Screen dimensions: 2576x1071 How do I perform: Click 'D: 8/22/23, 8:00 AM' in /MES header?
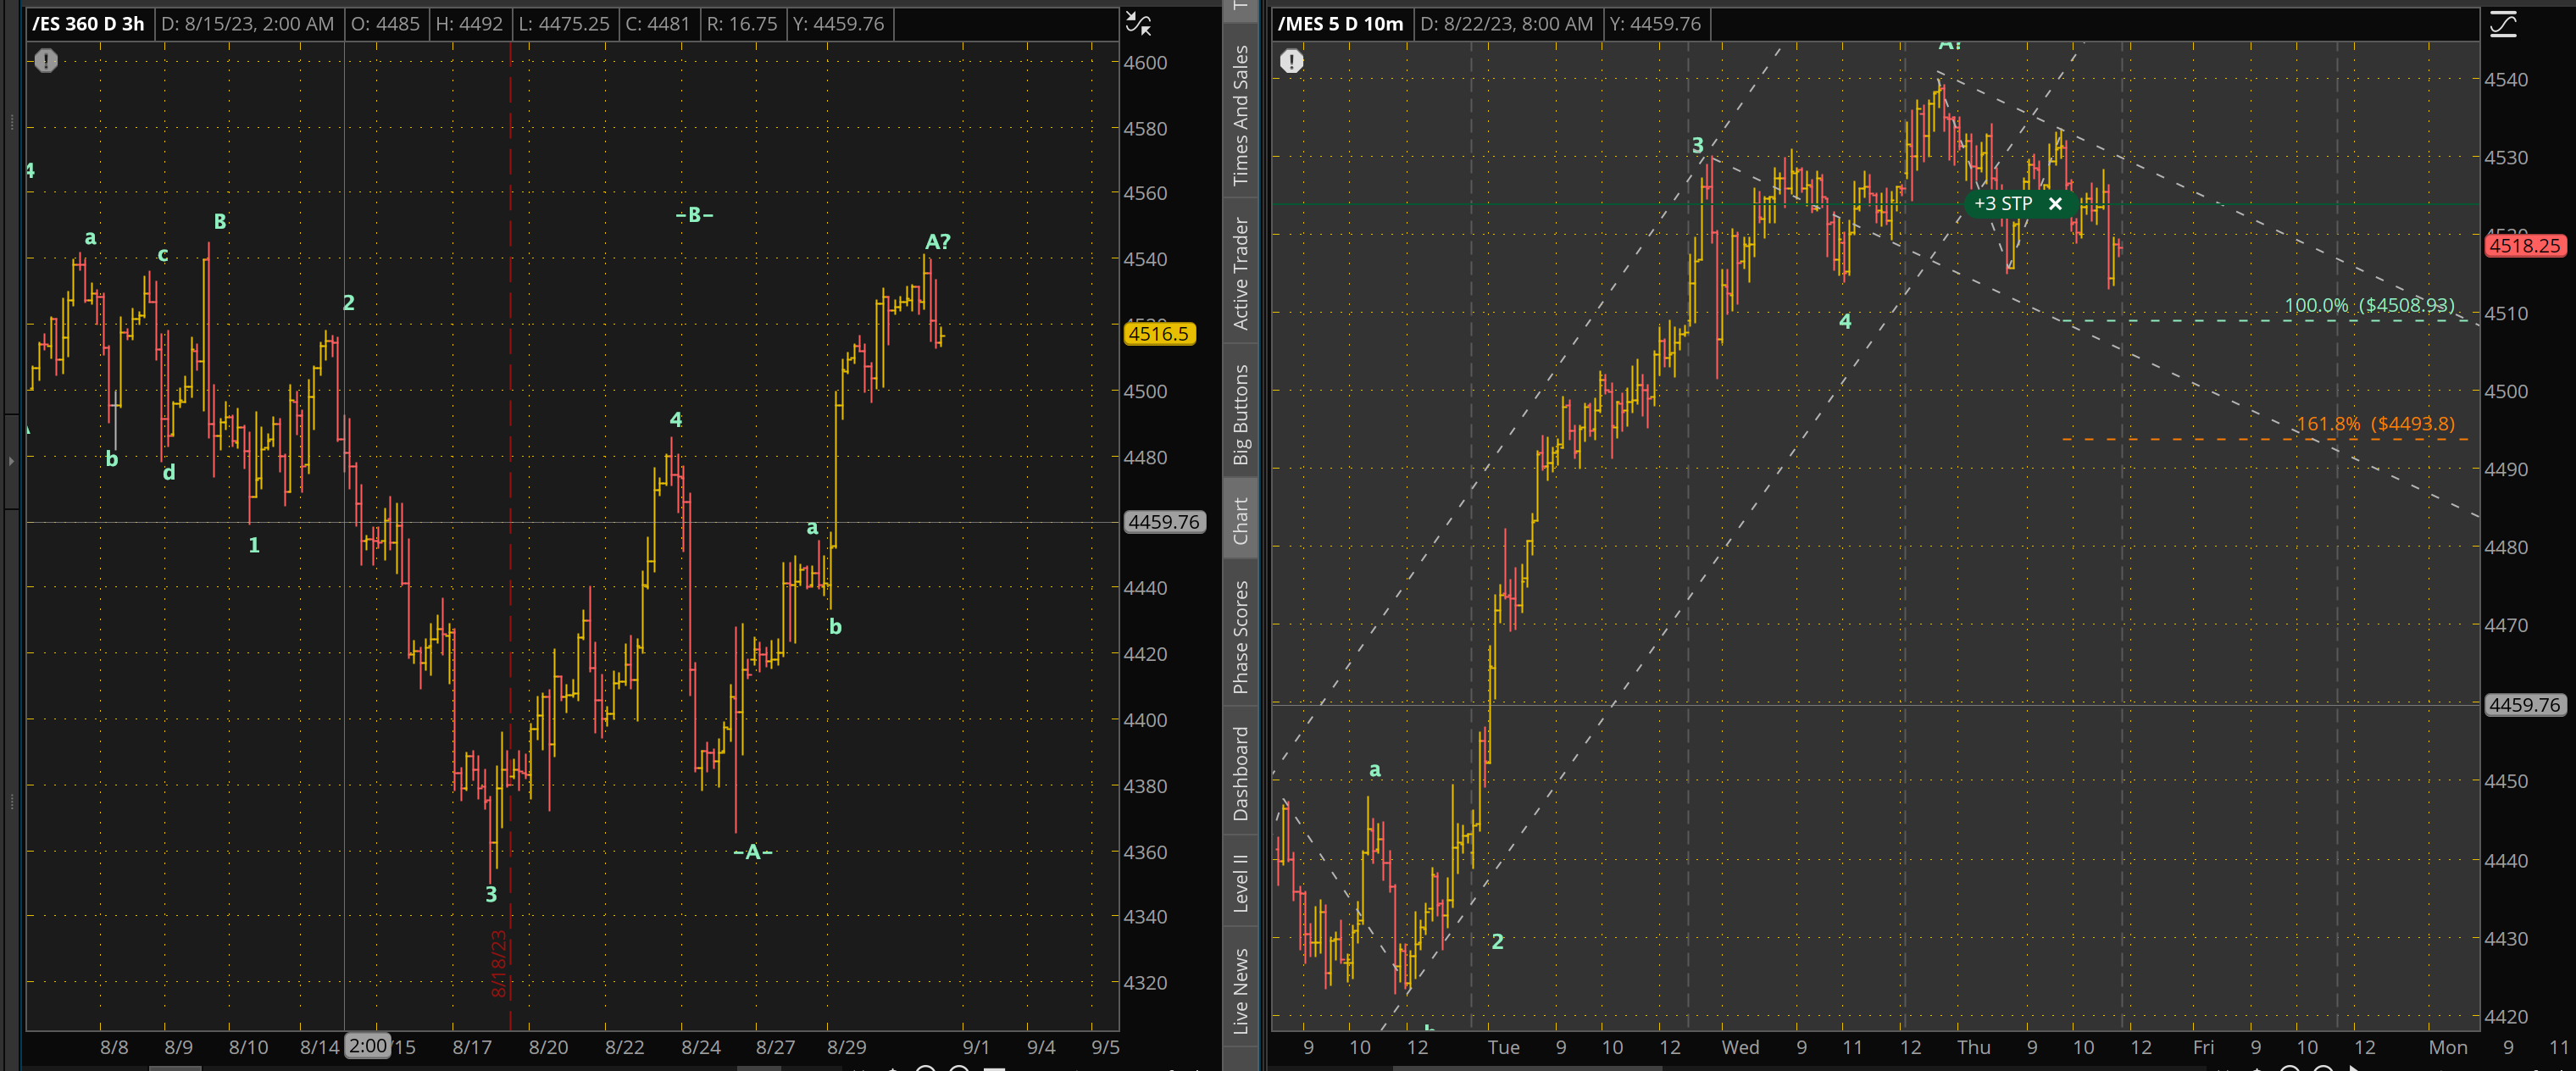coord(1507,24)
